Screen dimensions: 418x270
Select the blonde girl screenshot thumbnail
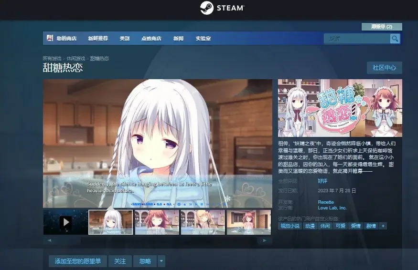click(x=203, y=222)
